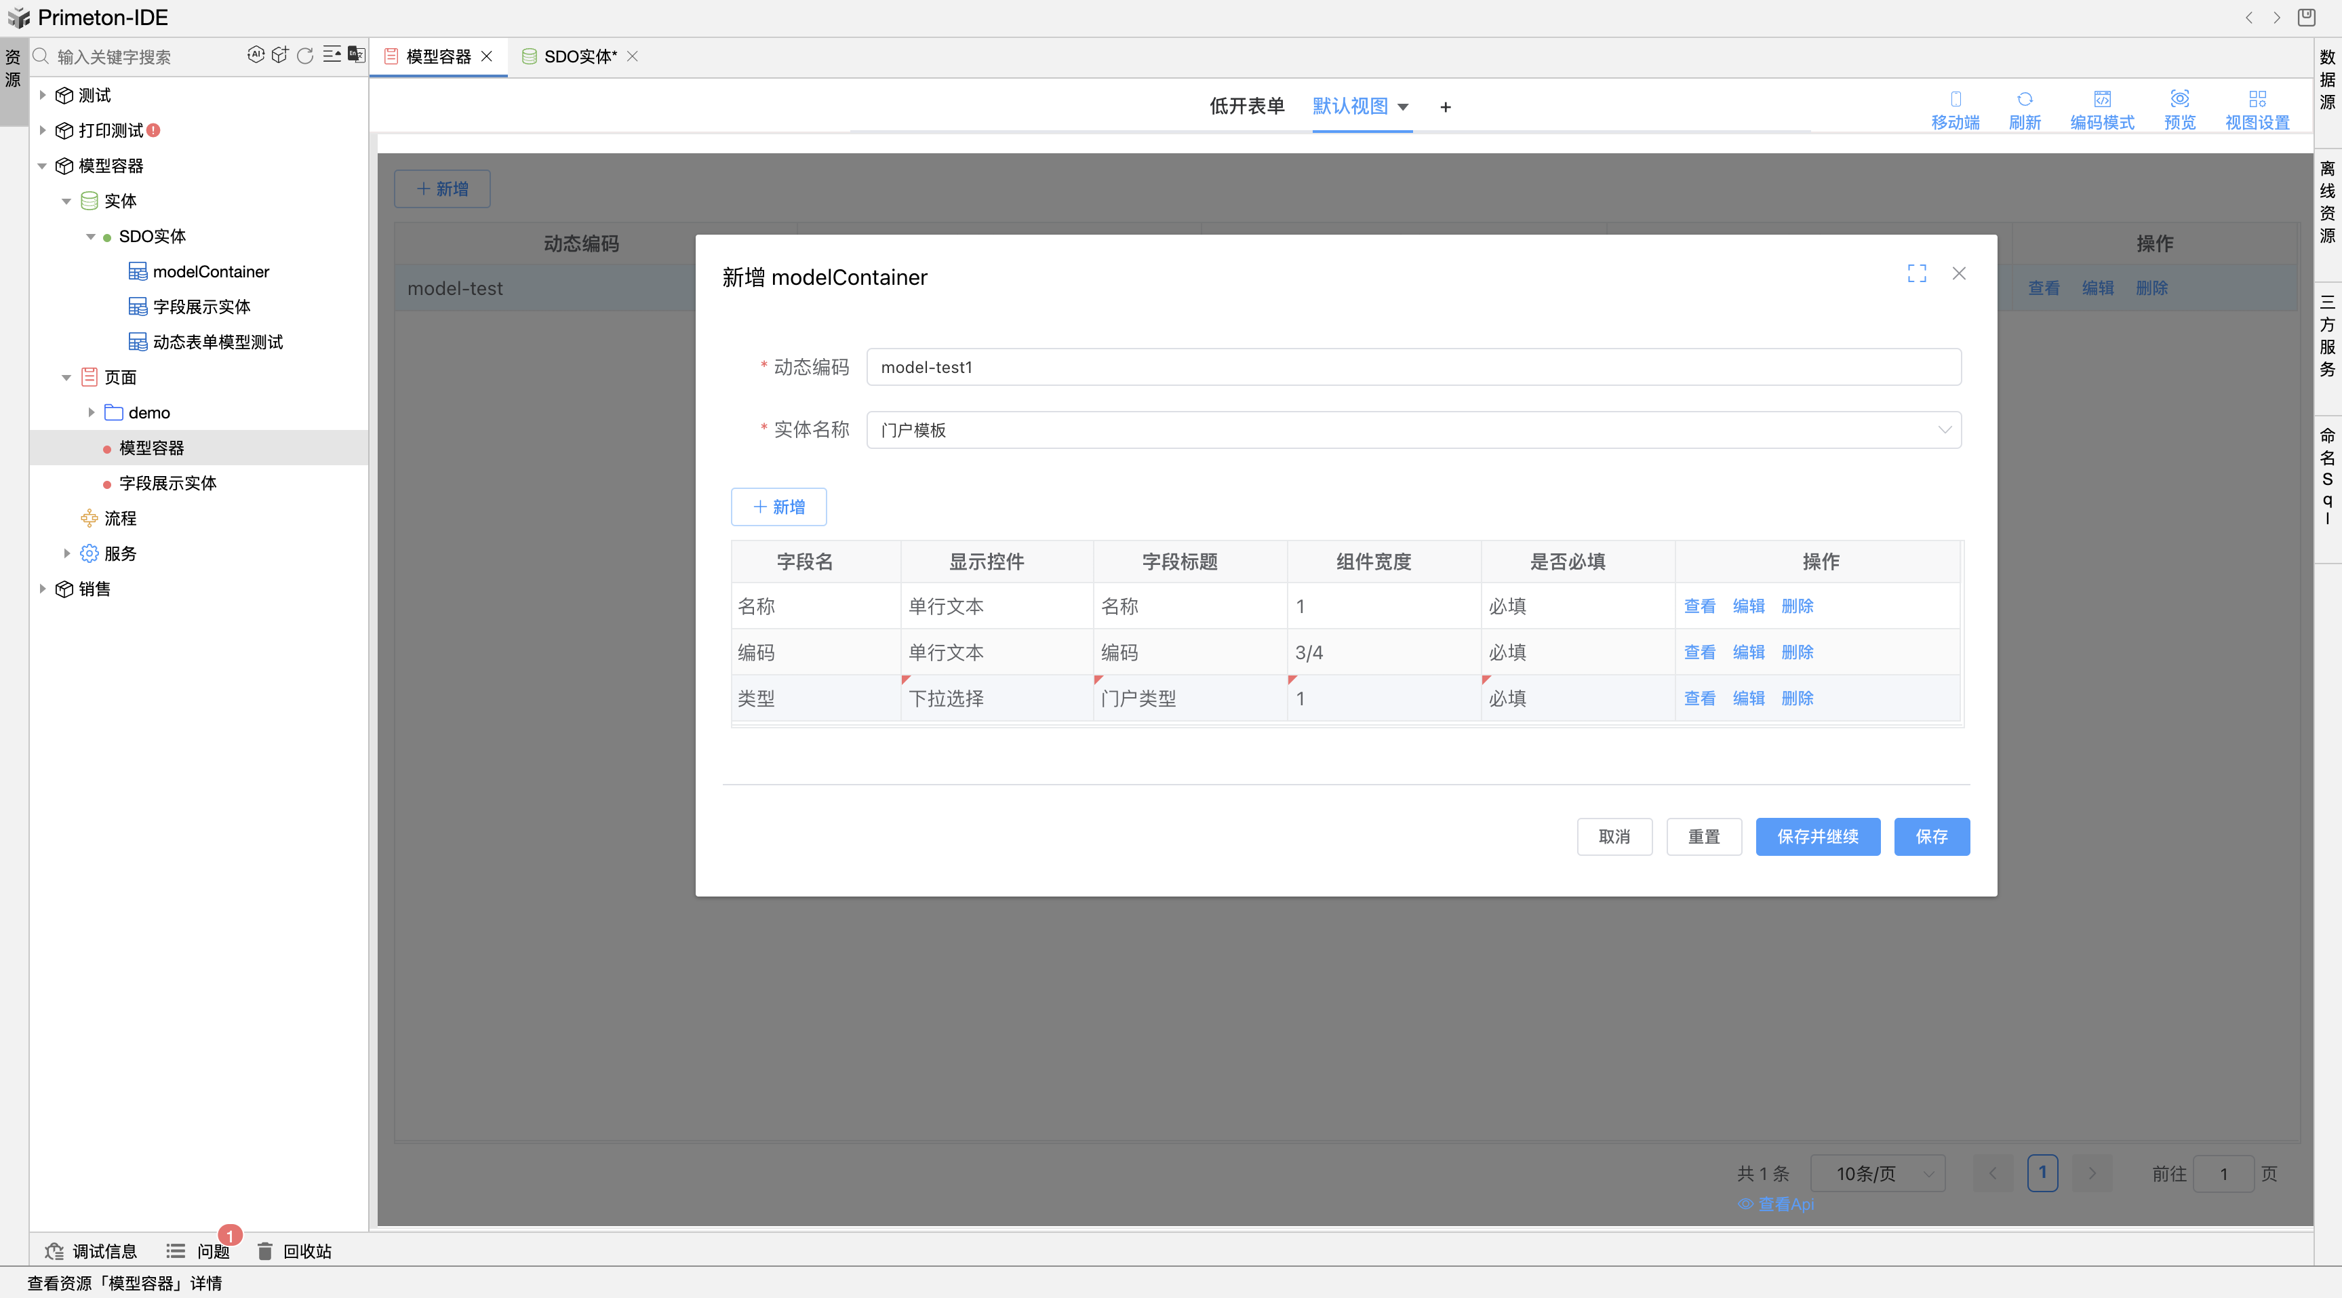Open the 问题 panel tab
2342x1298 pixels.
pos(212,1251)
